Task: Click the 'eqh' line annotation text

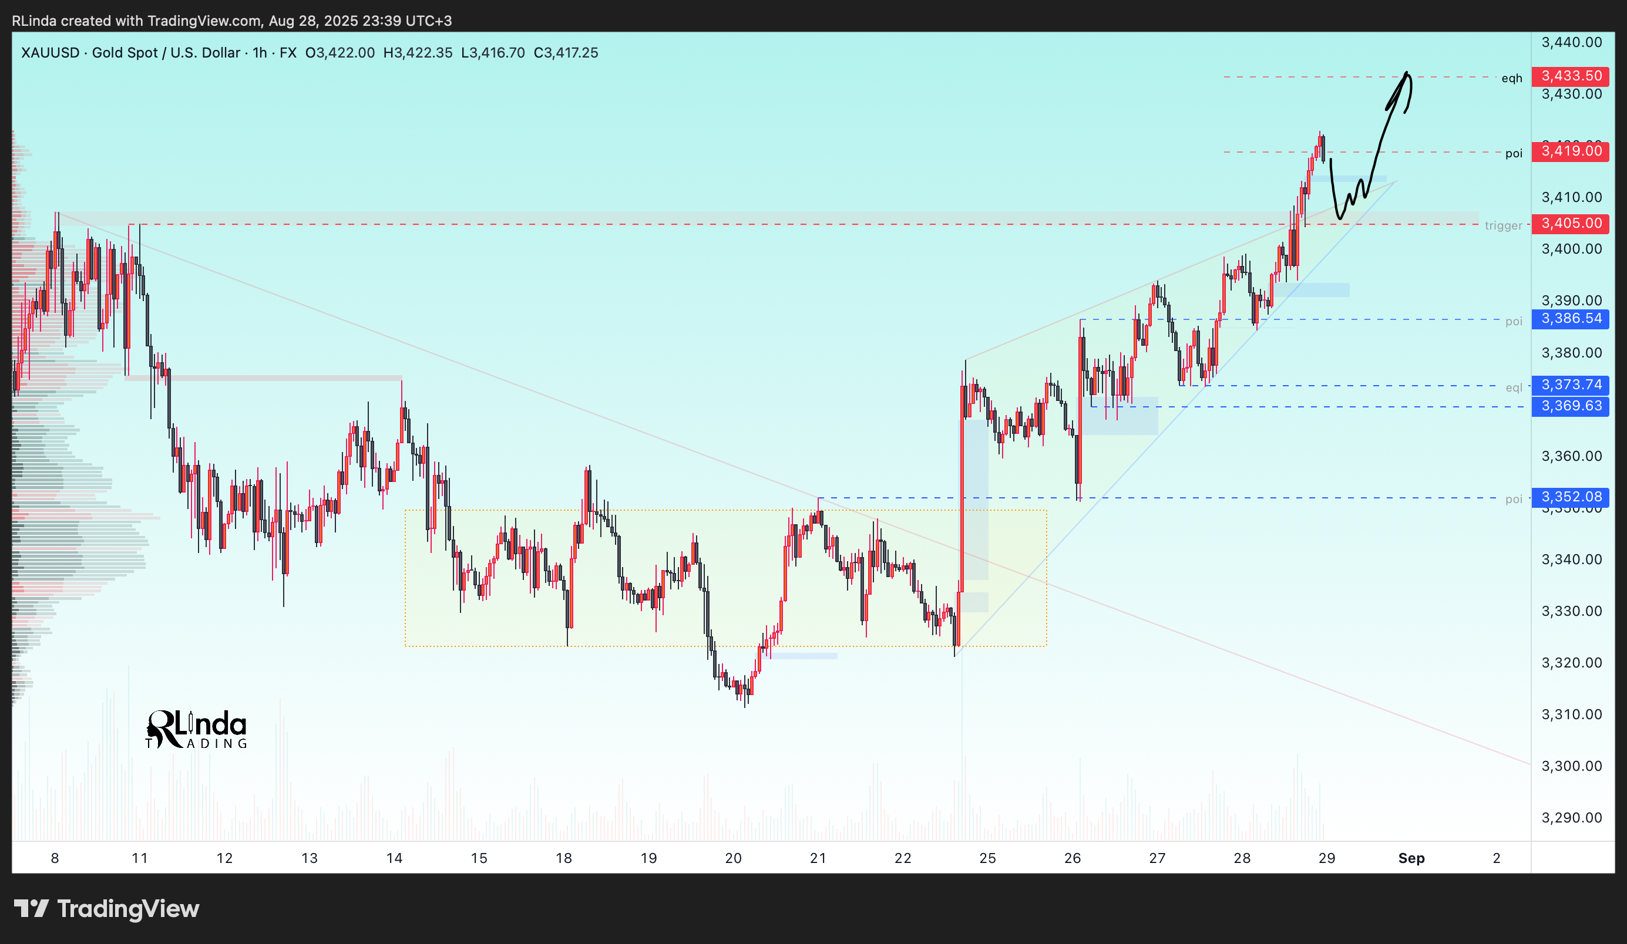Action: 1511,78
